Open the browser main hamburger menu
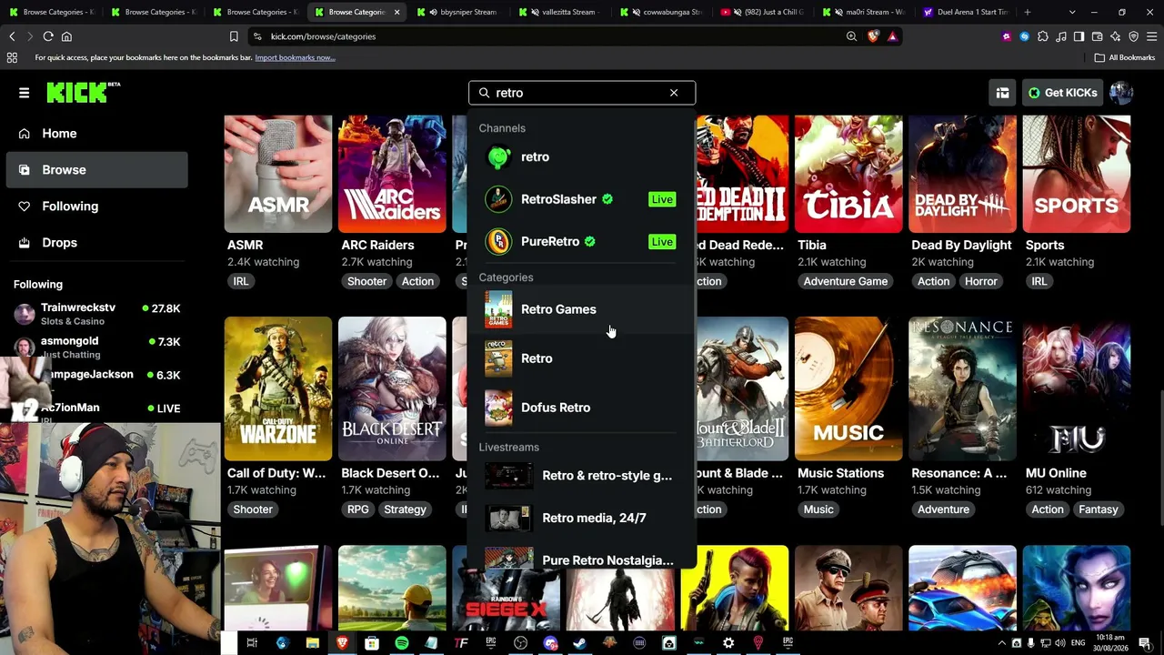1164x655 pixels. point(1151,36)
